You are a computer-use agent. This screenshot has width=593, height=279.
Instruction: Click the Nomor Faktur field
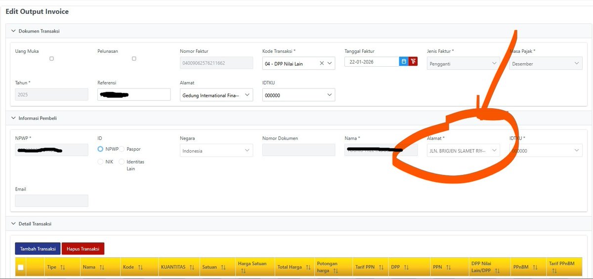[216, 63]
